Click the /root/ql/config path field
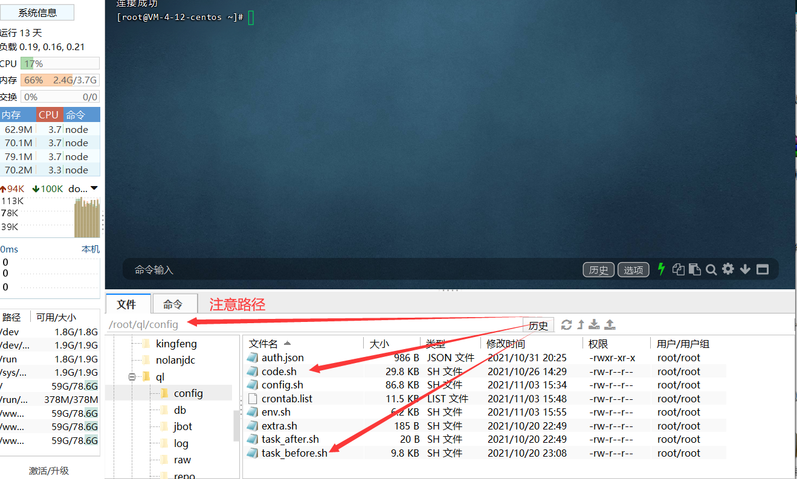 click(x=314, y=324)
